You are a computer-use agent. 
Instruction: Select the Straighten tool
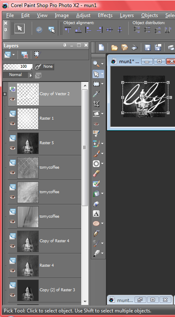[x=96, y=114]
